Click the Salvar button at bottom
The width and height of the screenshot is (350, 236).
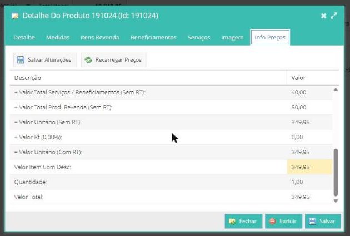click(323, 221)
